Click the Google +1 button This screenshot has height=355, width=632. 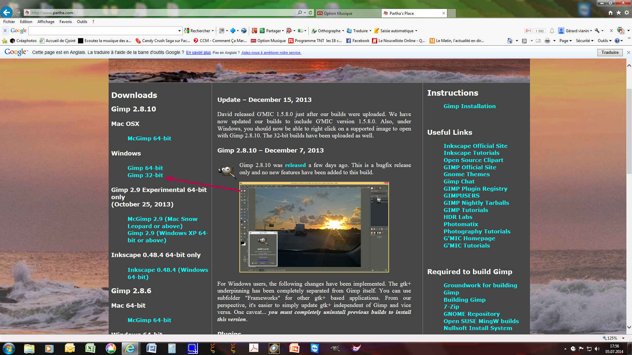(528, 31)
